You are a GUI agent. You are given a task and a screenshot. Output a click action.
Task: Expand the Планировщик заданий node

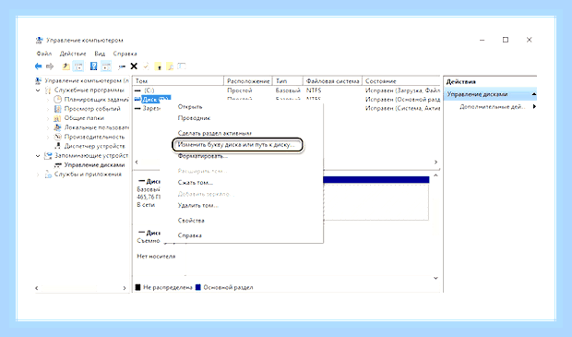[48, 100]
